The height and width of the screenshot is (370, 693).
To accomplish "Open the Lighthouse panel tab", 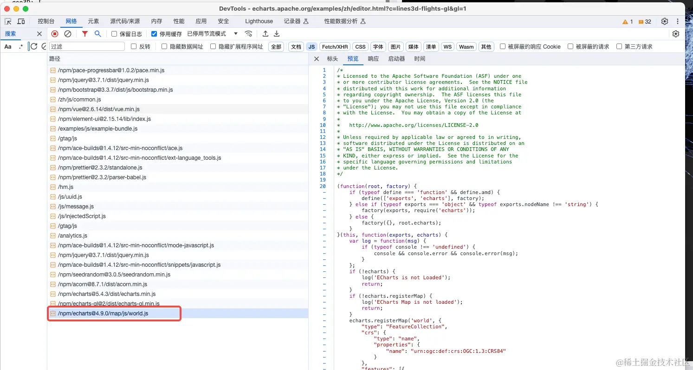I will (259, 21).
